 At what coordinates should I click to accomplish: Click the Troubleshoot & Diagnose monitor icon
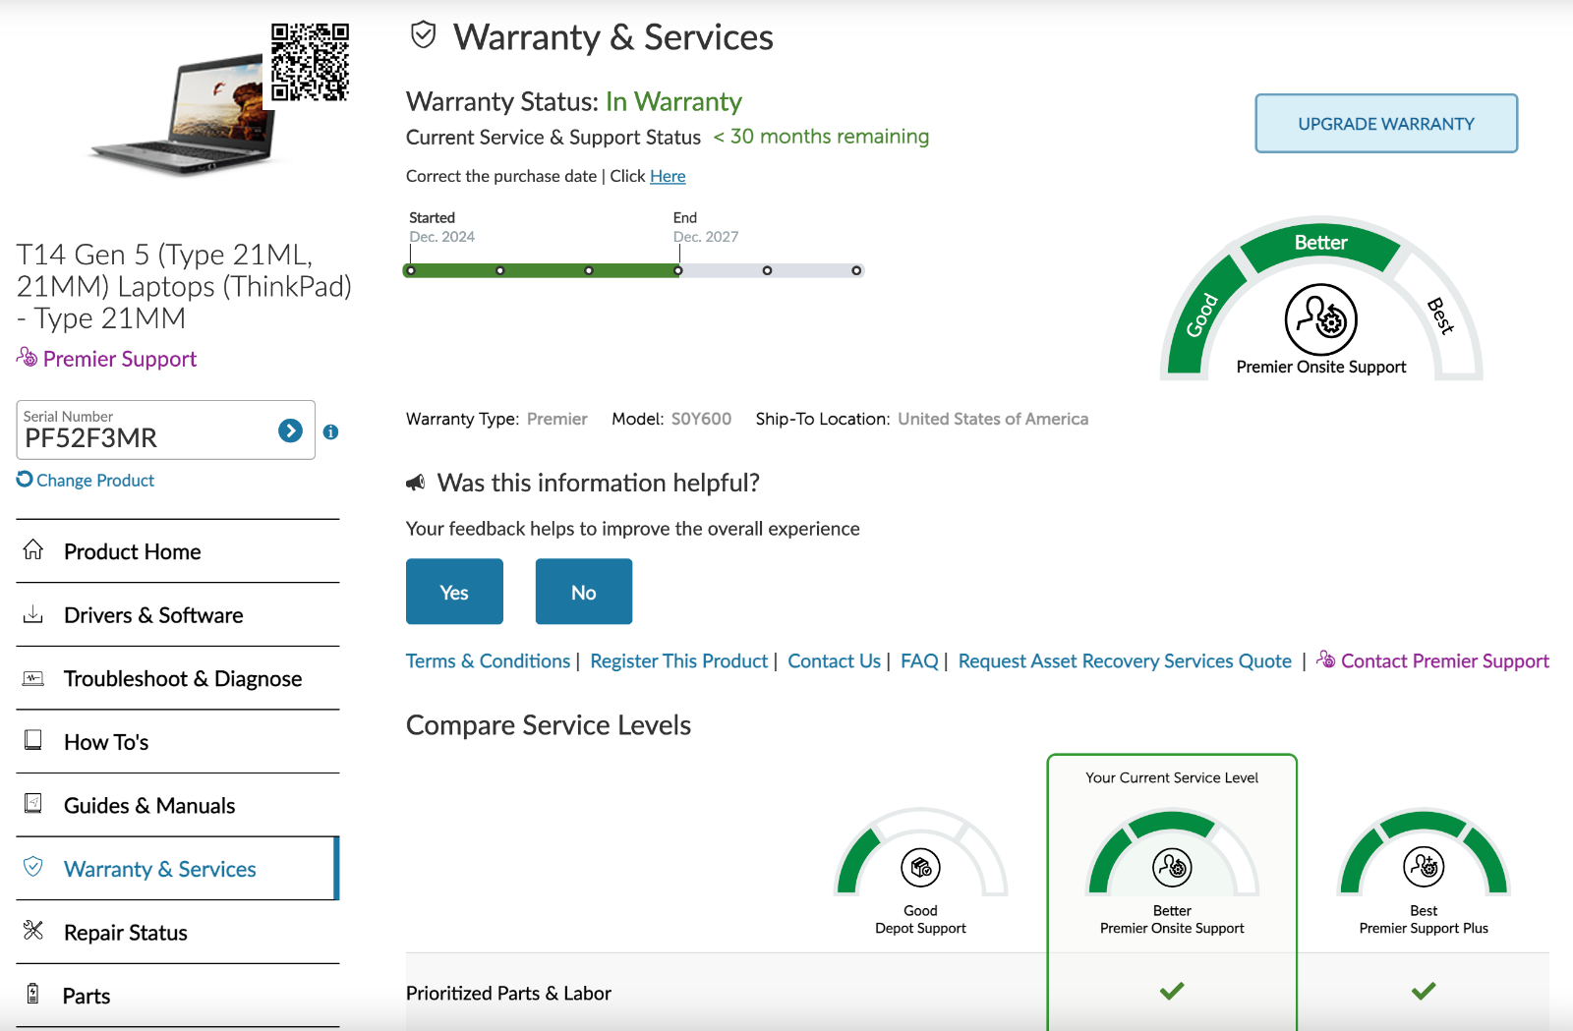(33, 678)
